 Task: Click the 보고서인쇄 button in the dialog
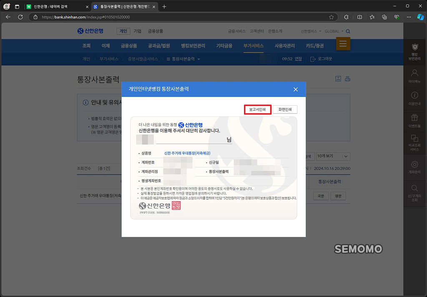[x=257, y=109]
